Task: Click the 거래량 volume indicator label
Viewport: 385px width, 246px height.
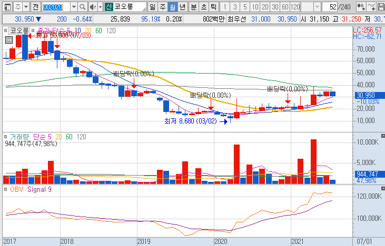Action: tap(19, 137)
